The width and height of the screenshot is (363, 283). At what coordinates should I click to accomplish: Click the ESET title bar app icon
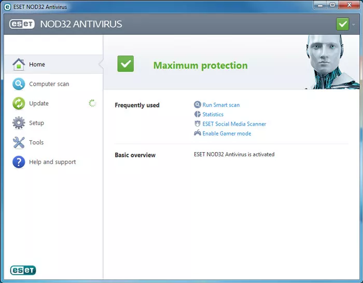coord(7,7)
